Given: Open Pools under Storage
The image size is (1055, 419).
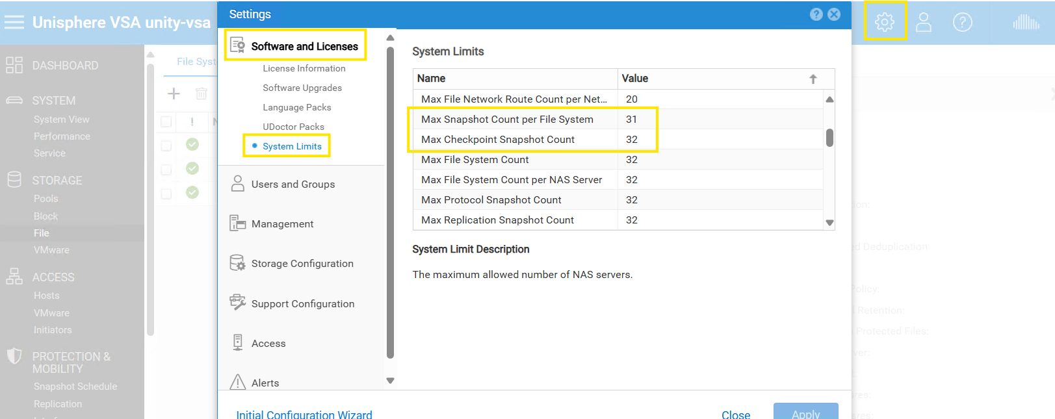Looking at the screenshot, I should [x=46, y=199].
